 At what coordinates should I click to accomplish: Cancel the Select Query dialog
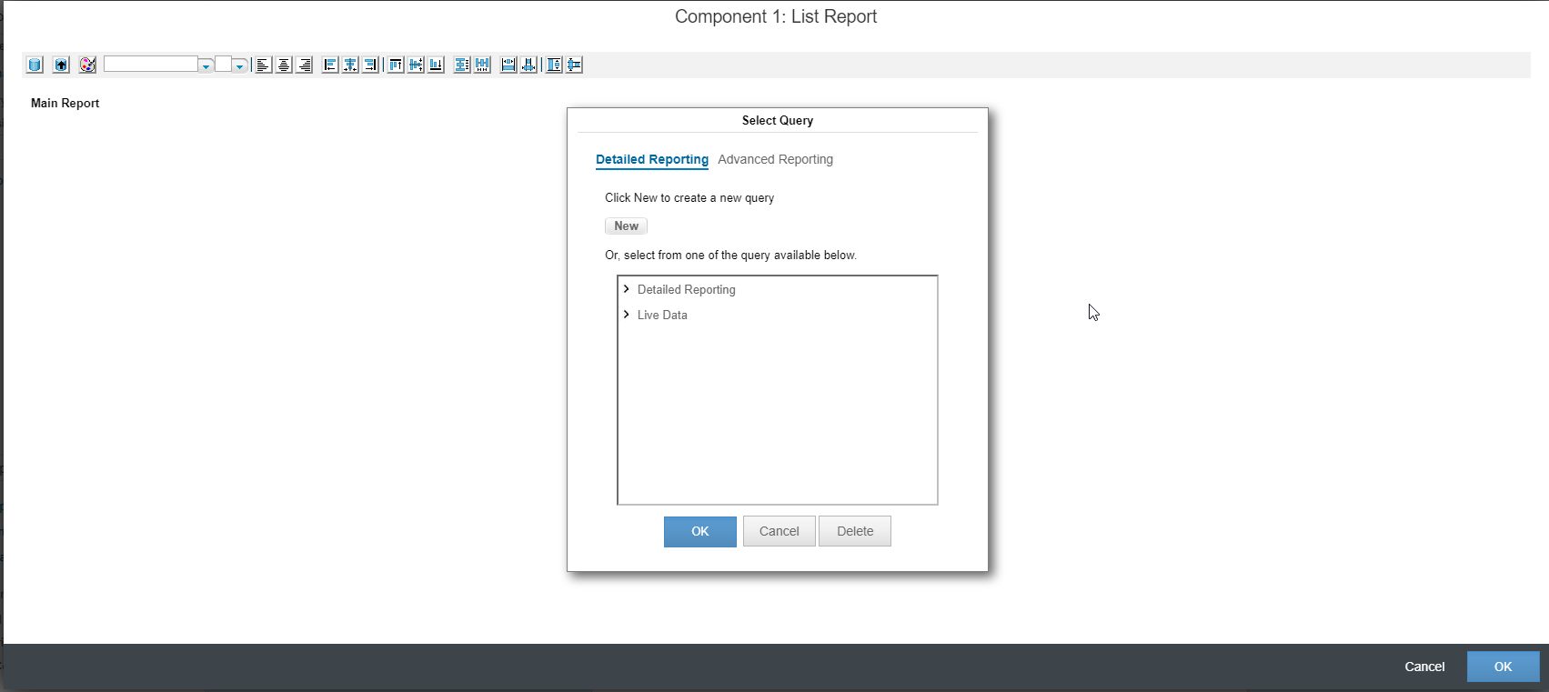780,531
